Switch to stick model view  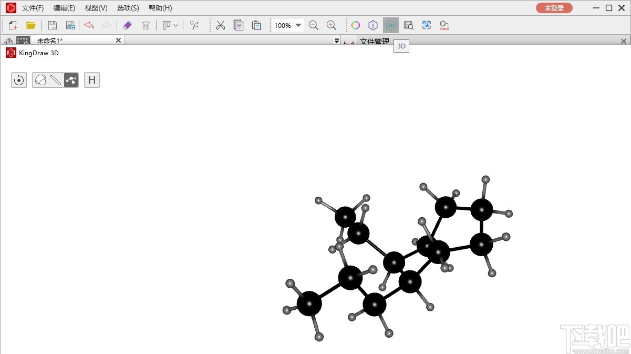click(x=56, y=80)
